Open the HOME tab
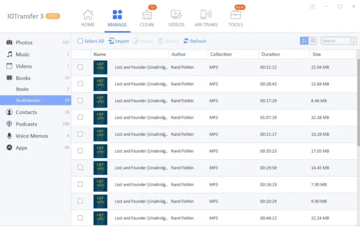Screen dimensions: 360x235 pos(88,19)
